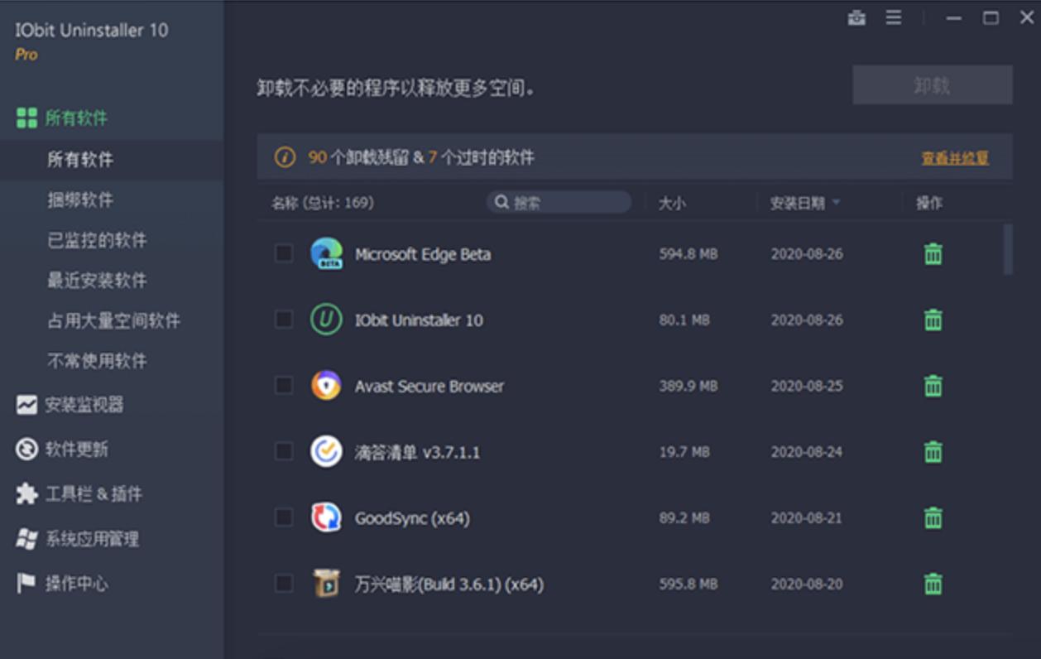
Task: Click the trash icon for Microsoft Edge Beta
Action: [933, 254]
